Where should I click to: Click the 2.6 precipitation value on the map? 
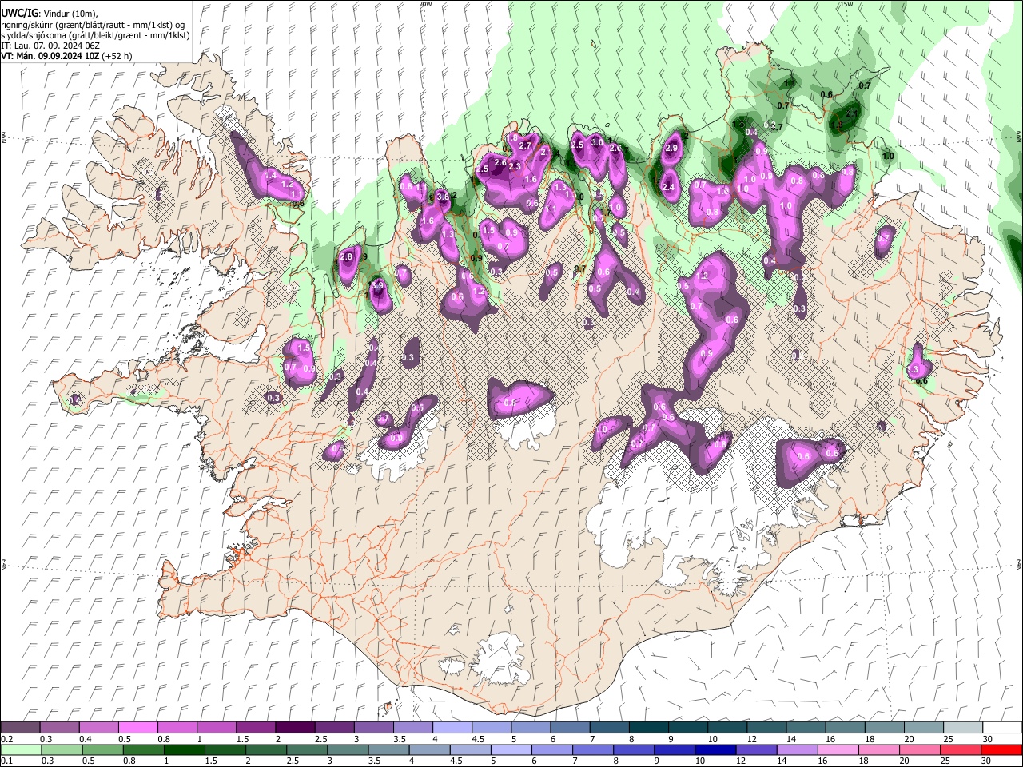tap(500, 162)
